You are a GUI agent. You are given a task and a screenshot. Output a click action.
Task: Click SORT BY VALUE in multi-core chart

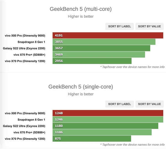(149, 26)
